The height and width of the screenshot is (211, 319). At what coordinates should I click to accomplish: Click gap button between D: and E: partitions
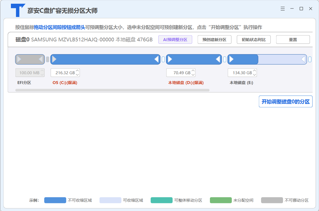(225, 59)
